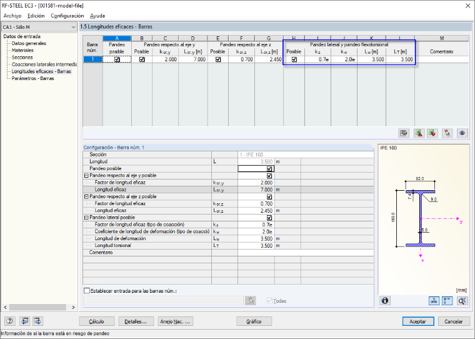Click the Comentario cell in configuration panel

pos(306,253)
